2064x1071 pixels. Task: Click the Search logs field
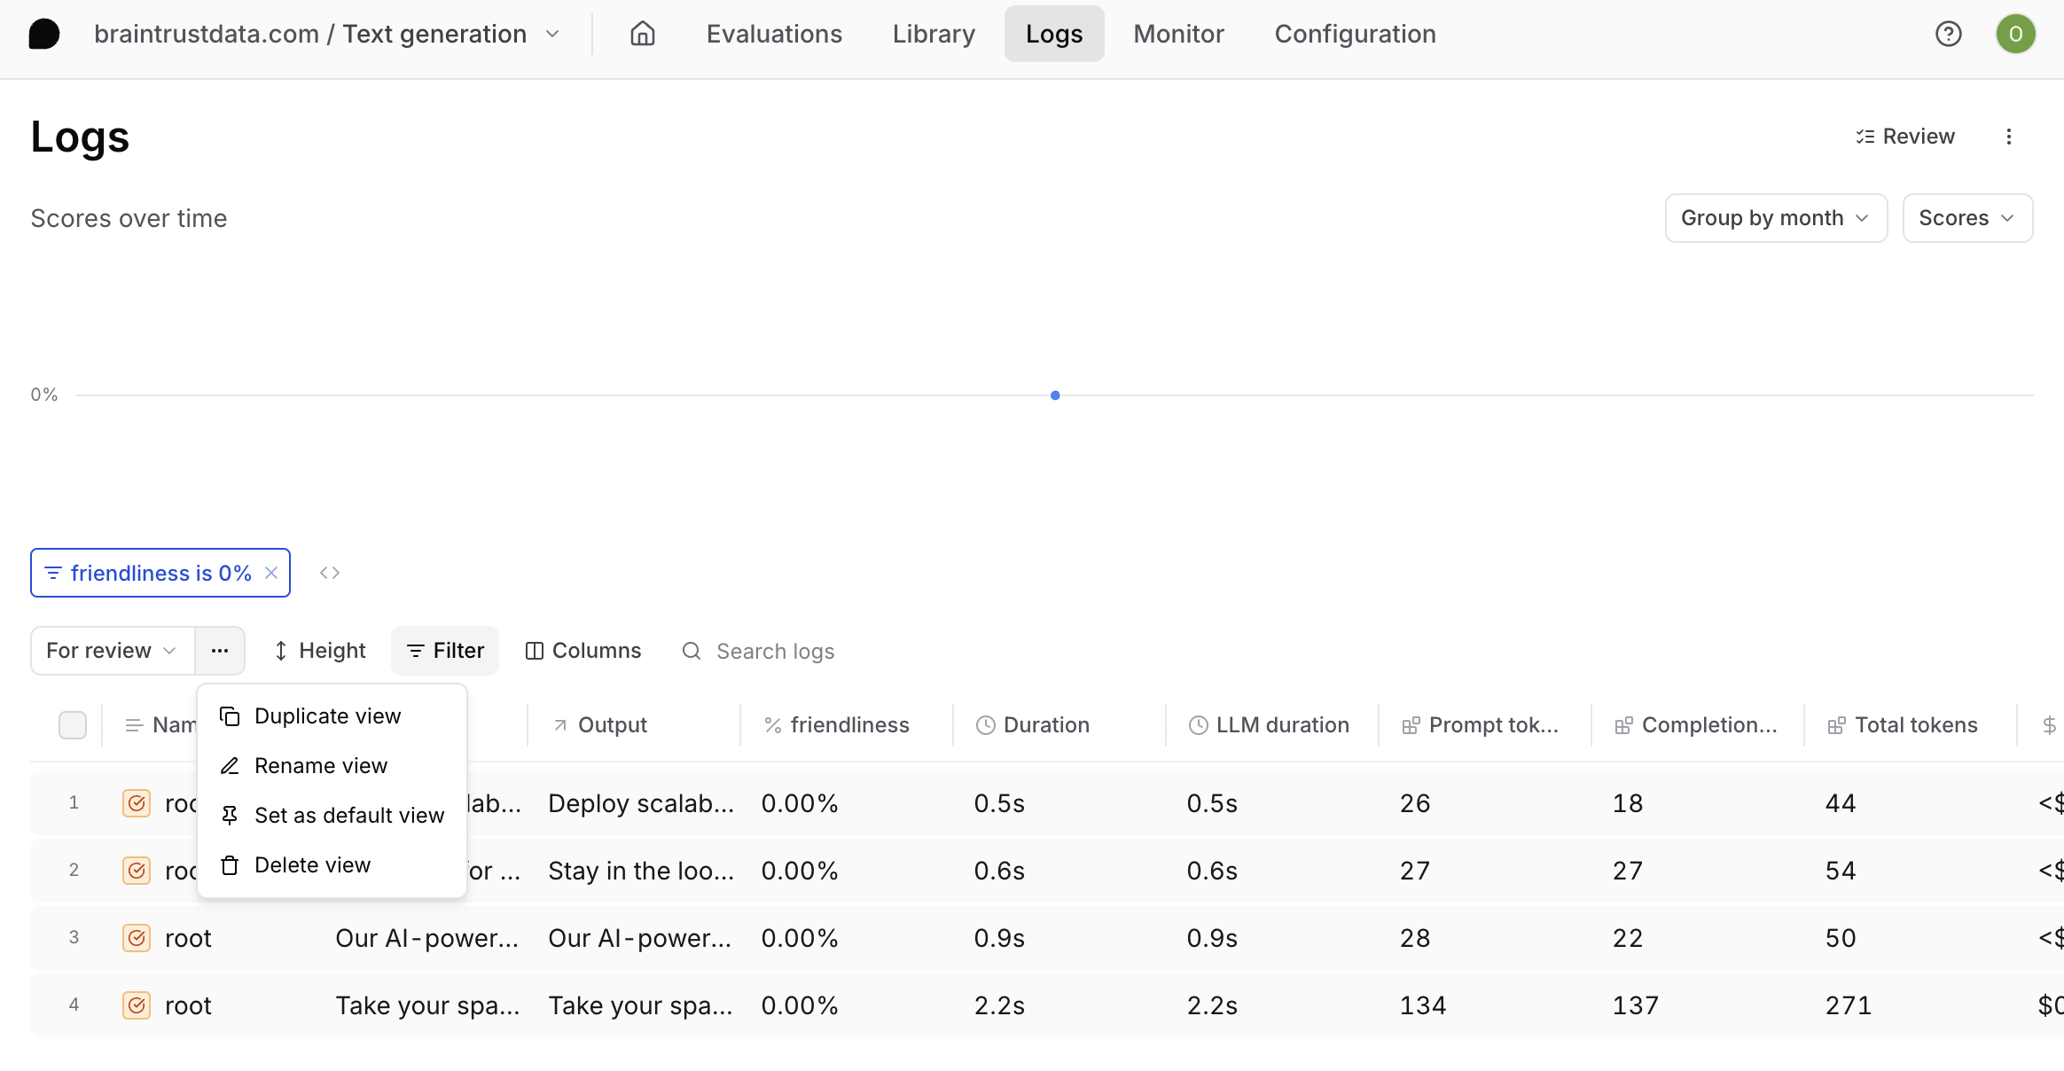pos(775,652)
